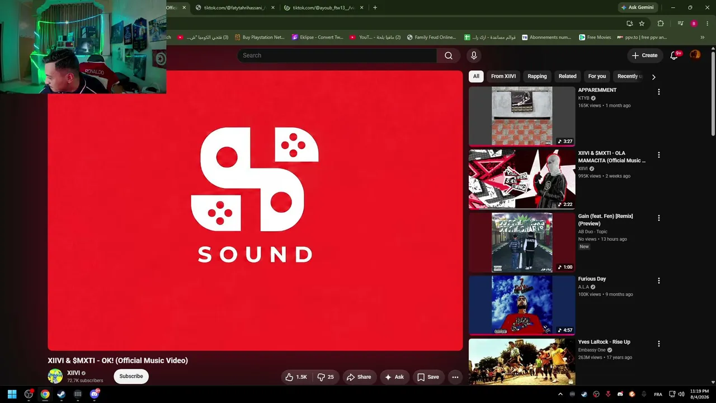The height and width of the screenshot is (403, 716).
Task: Open the APPAREMENT video thumbnail
Action: click(522, 116)
